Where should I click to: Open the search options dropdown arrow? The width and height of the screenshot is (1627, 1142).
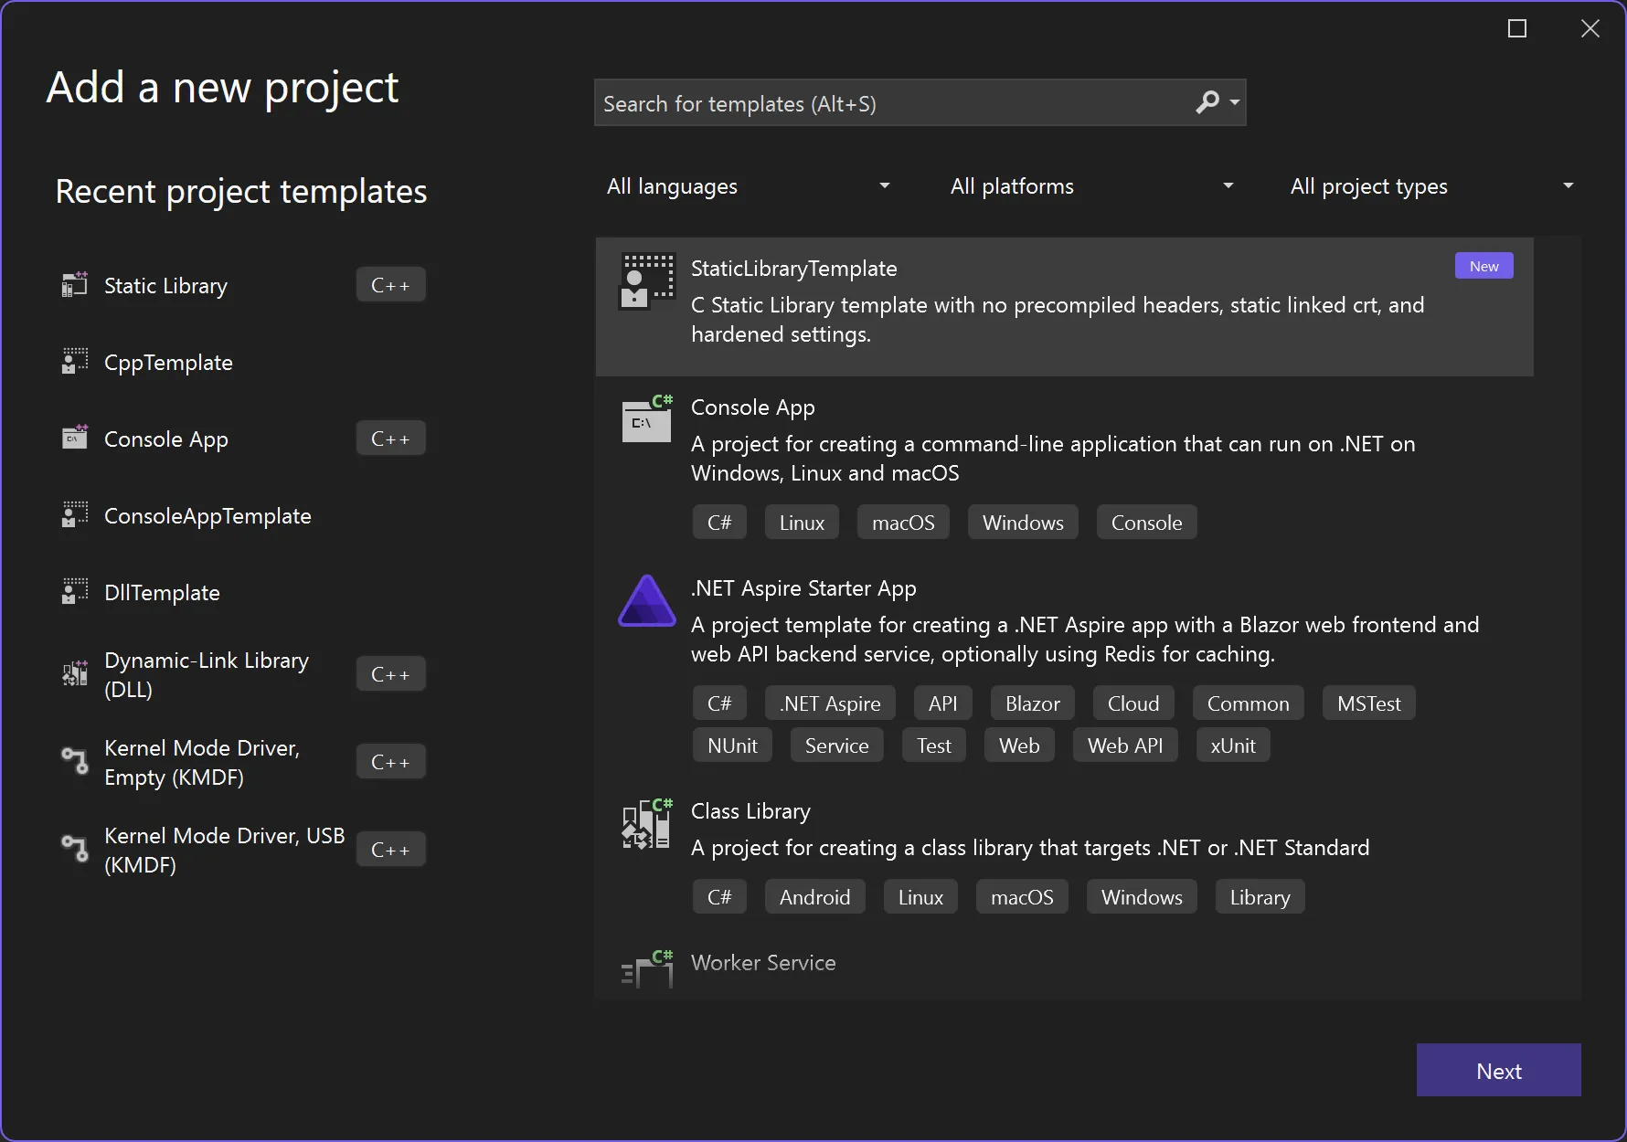(x=1235, y=102)
